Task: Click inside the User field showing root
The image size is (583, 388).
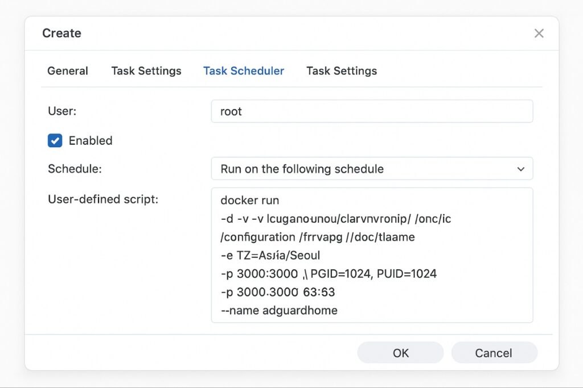Action: pyautogui.click(x=372, y=111)
